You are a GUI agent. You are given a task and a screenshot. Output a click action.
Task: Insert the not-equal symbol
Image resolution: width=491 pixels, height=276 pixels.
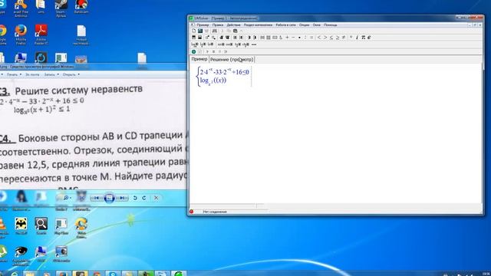(x=344, y=38)
